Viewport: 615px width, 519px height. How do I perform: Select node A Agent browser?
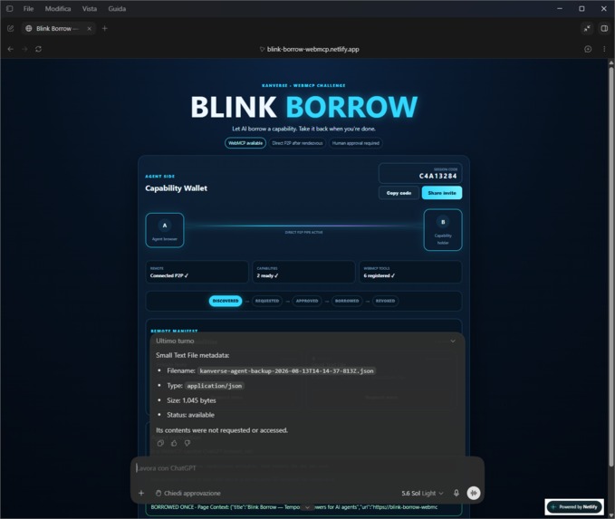click(165, 230)
